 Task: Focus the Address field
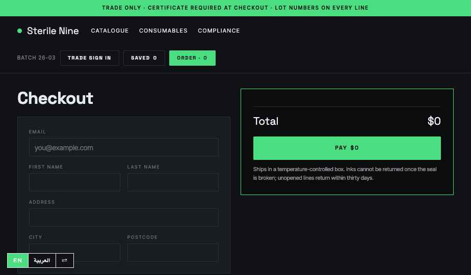(x=123, y=217)
